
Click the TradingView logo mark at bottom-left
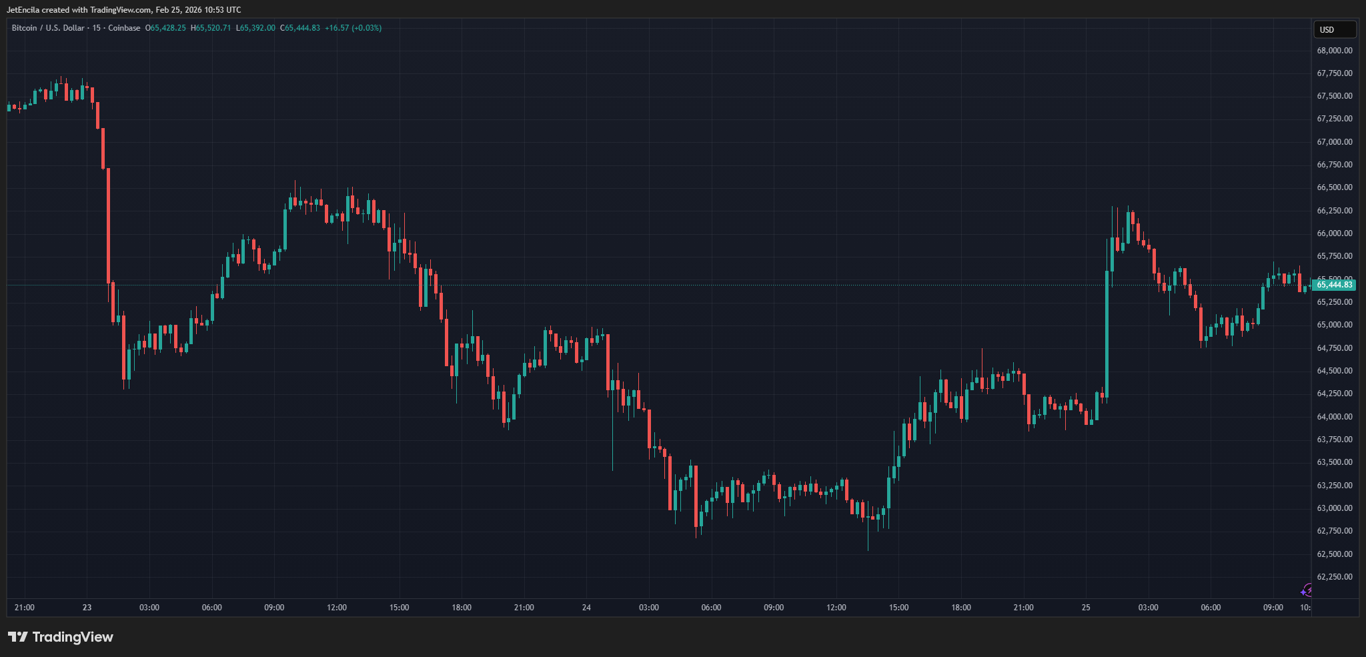pos(18,637)
